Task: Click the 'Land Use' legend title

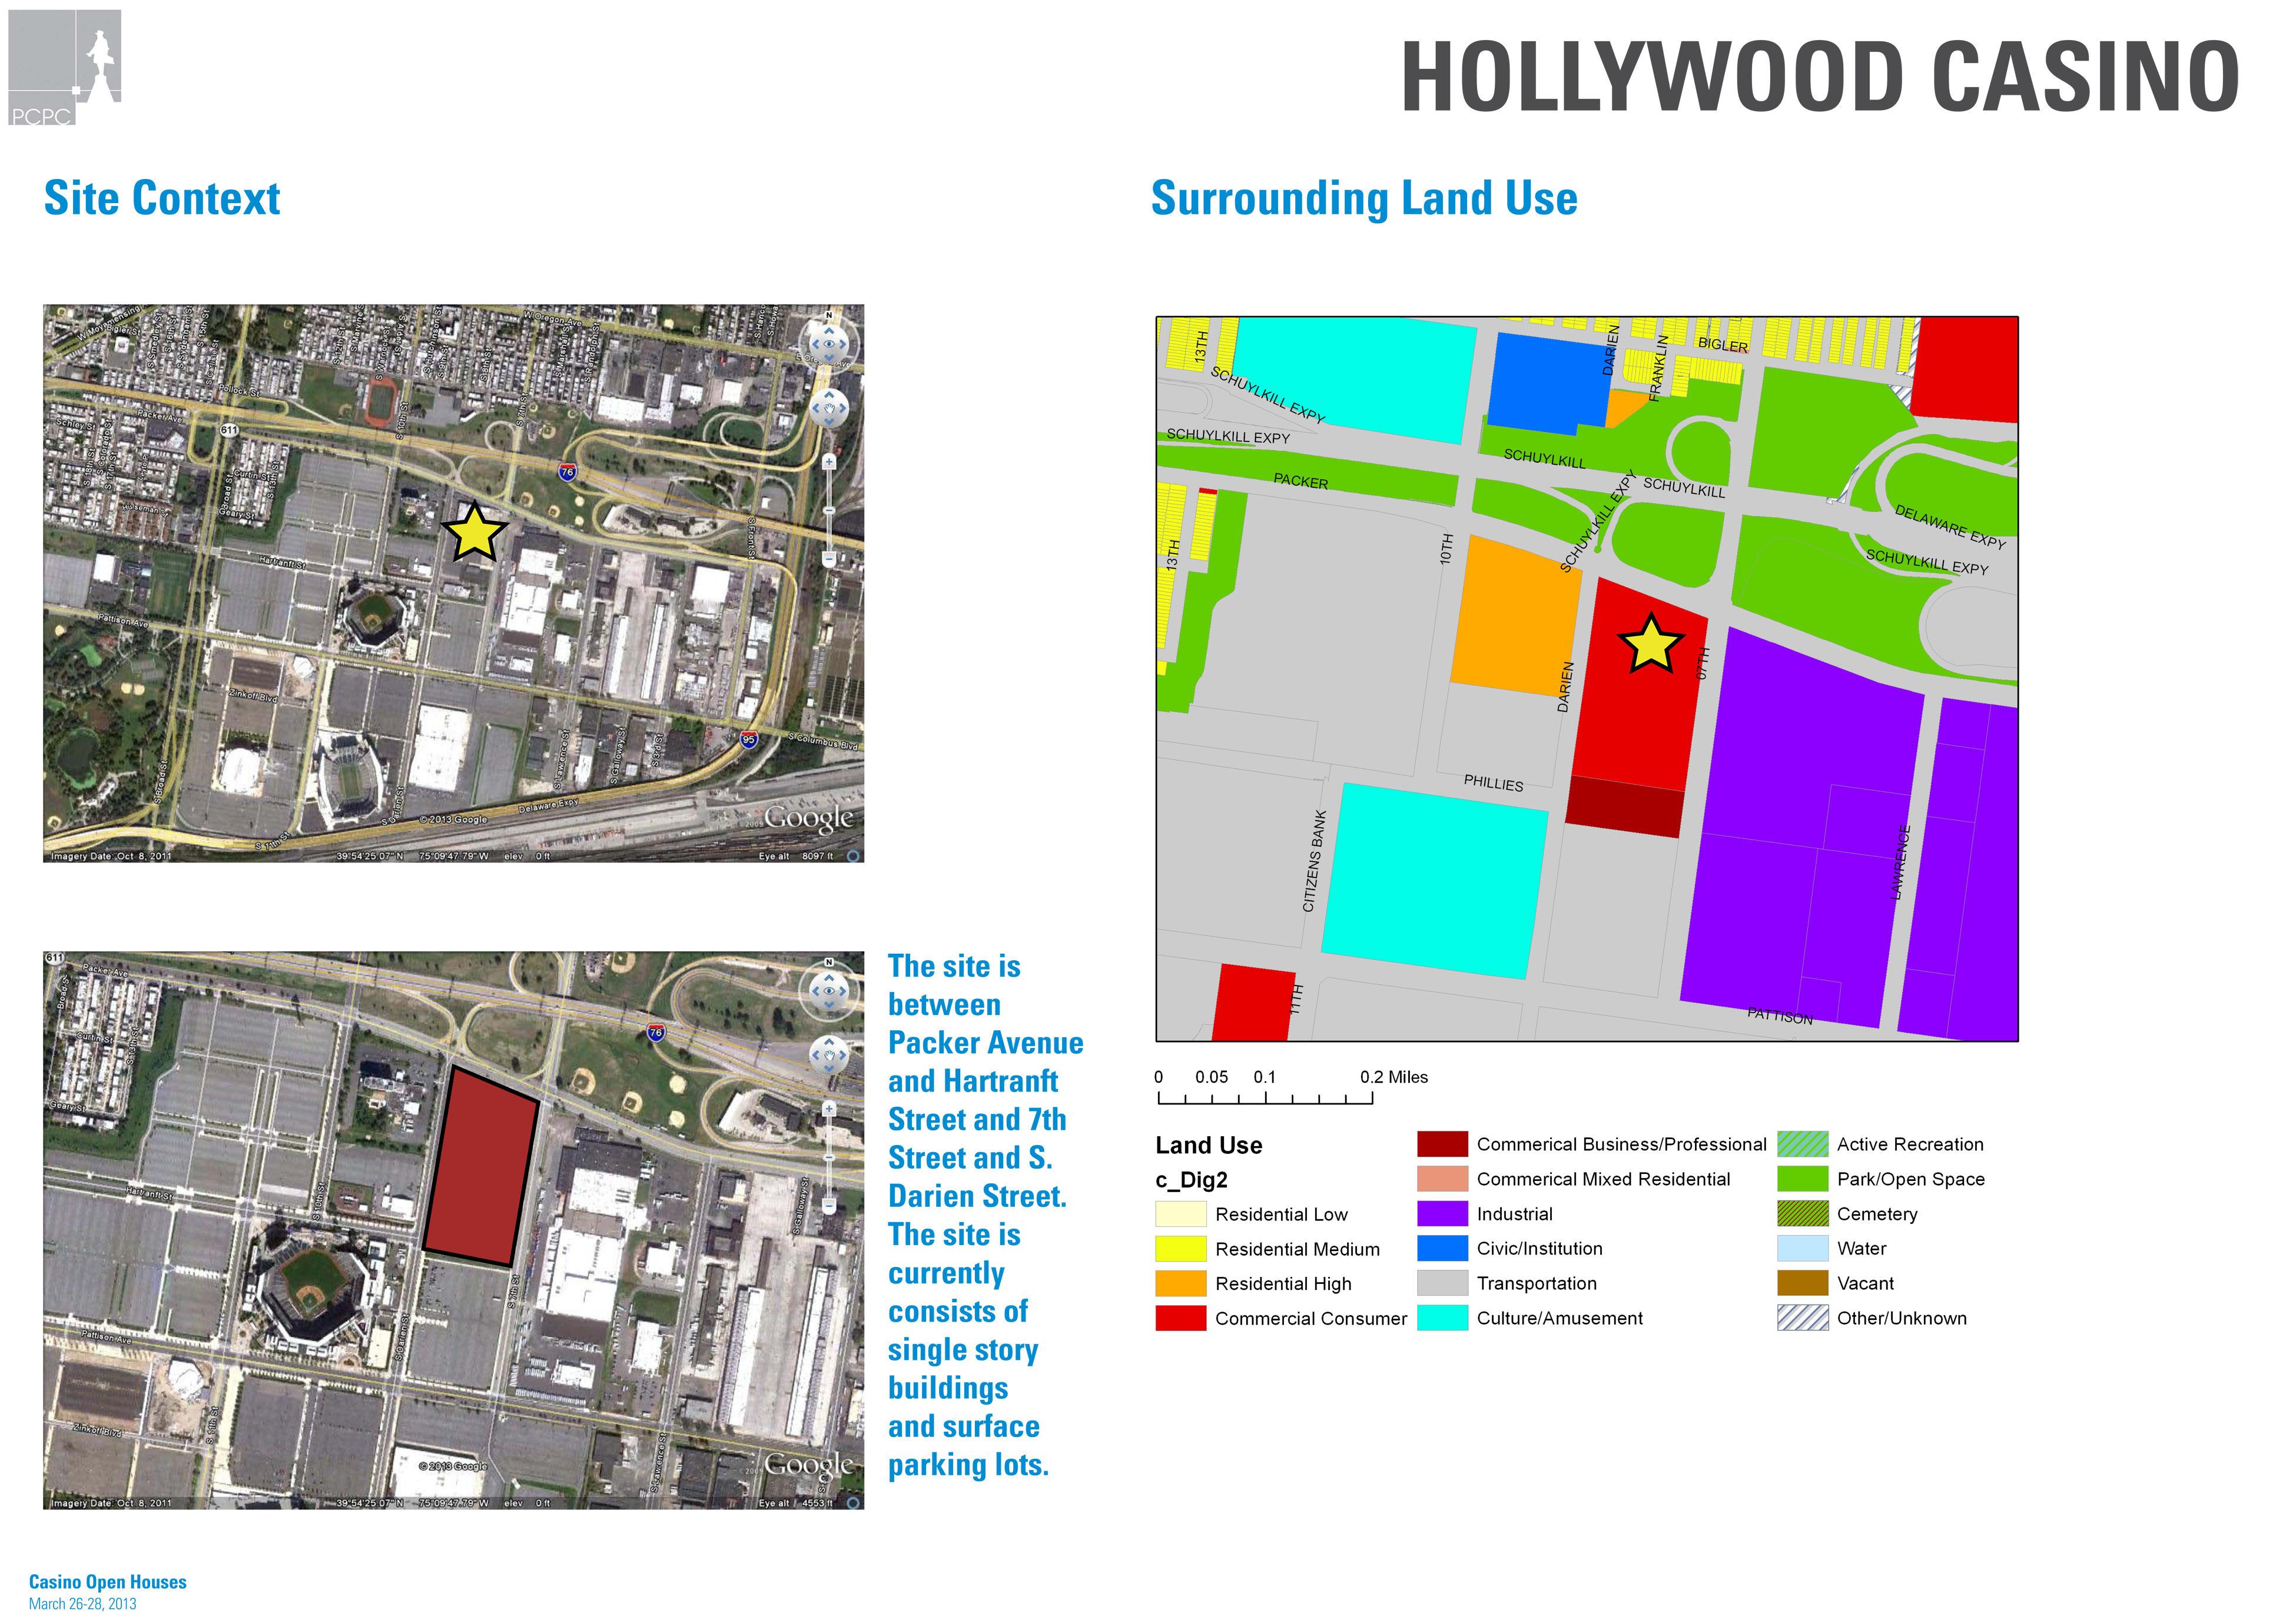Action: tap(1209, 1145)
